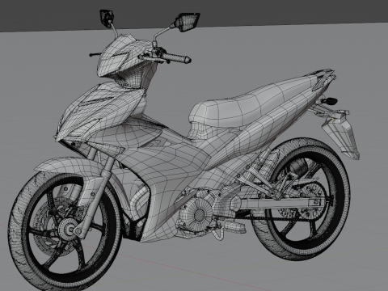Click the rear swingarm beam
Image resolution: width=388 pixels, height=291 pixels.
tap(280, 204)
